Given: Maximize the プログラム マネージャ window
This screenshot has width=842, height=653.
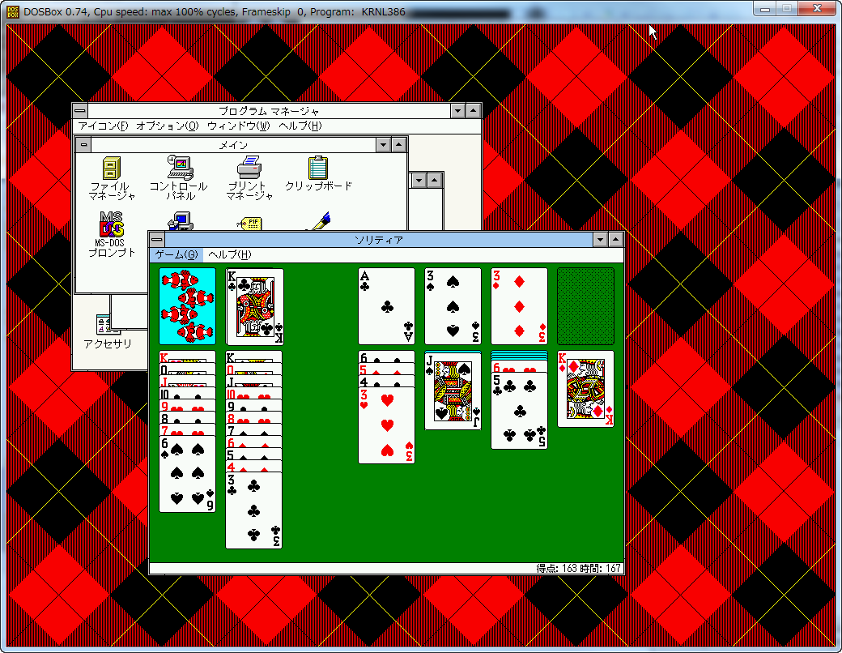Looking at the screenshot, I should pyautogui.click(x=473, y=111).
